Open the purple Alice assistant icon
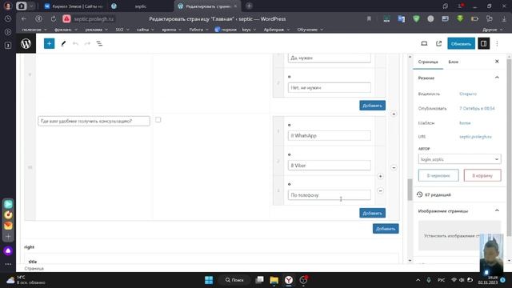512x288 pixels. [x=8, y=250]
